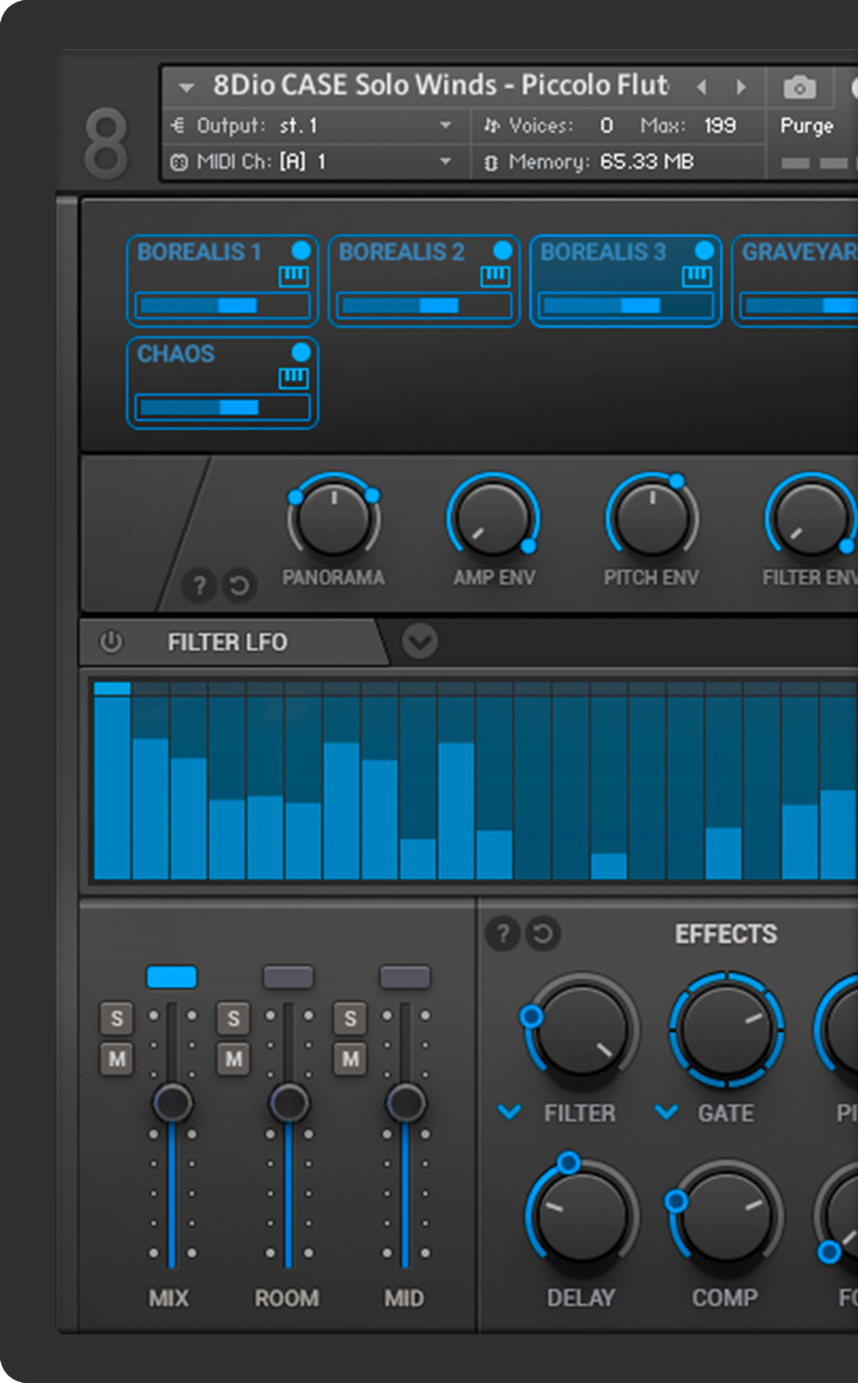This screenshot has height=1383, width=858.
Task: Solo the MIX channel
Action: 116,1019
